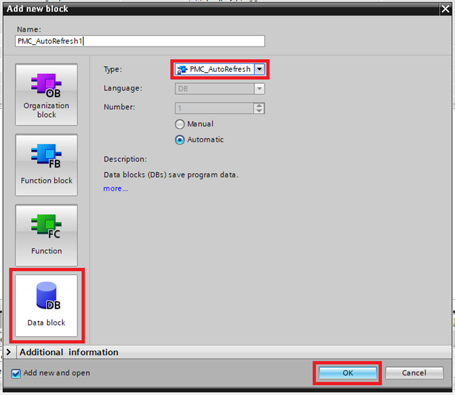Open the 'more...' description link
The width and height of the screenshot is (455, 395).
coord(116,188)
